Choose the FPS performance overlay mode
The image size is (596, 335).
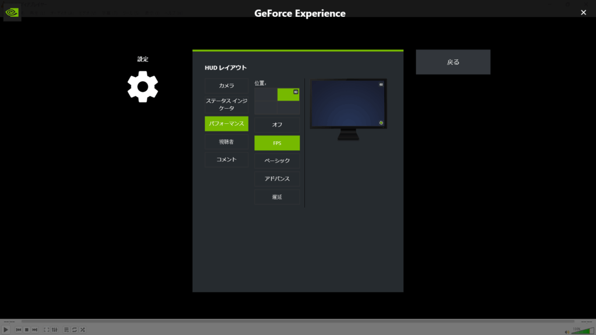(x=276, y=143)
